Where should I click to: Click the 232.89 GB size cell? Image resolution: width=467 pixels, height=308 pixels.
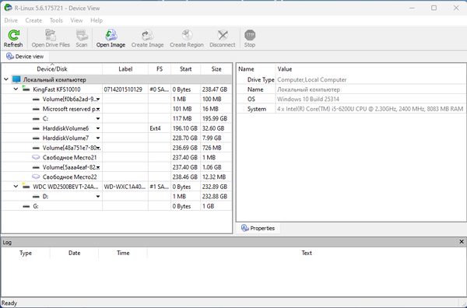(x=215, y=187)
